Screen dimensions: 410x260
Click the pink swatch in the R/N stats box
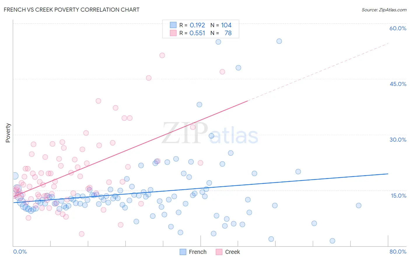(173, 33)
